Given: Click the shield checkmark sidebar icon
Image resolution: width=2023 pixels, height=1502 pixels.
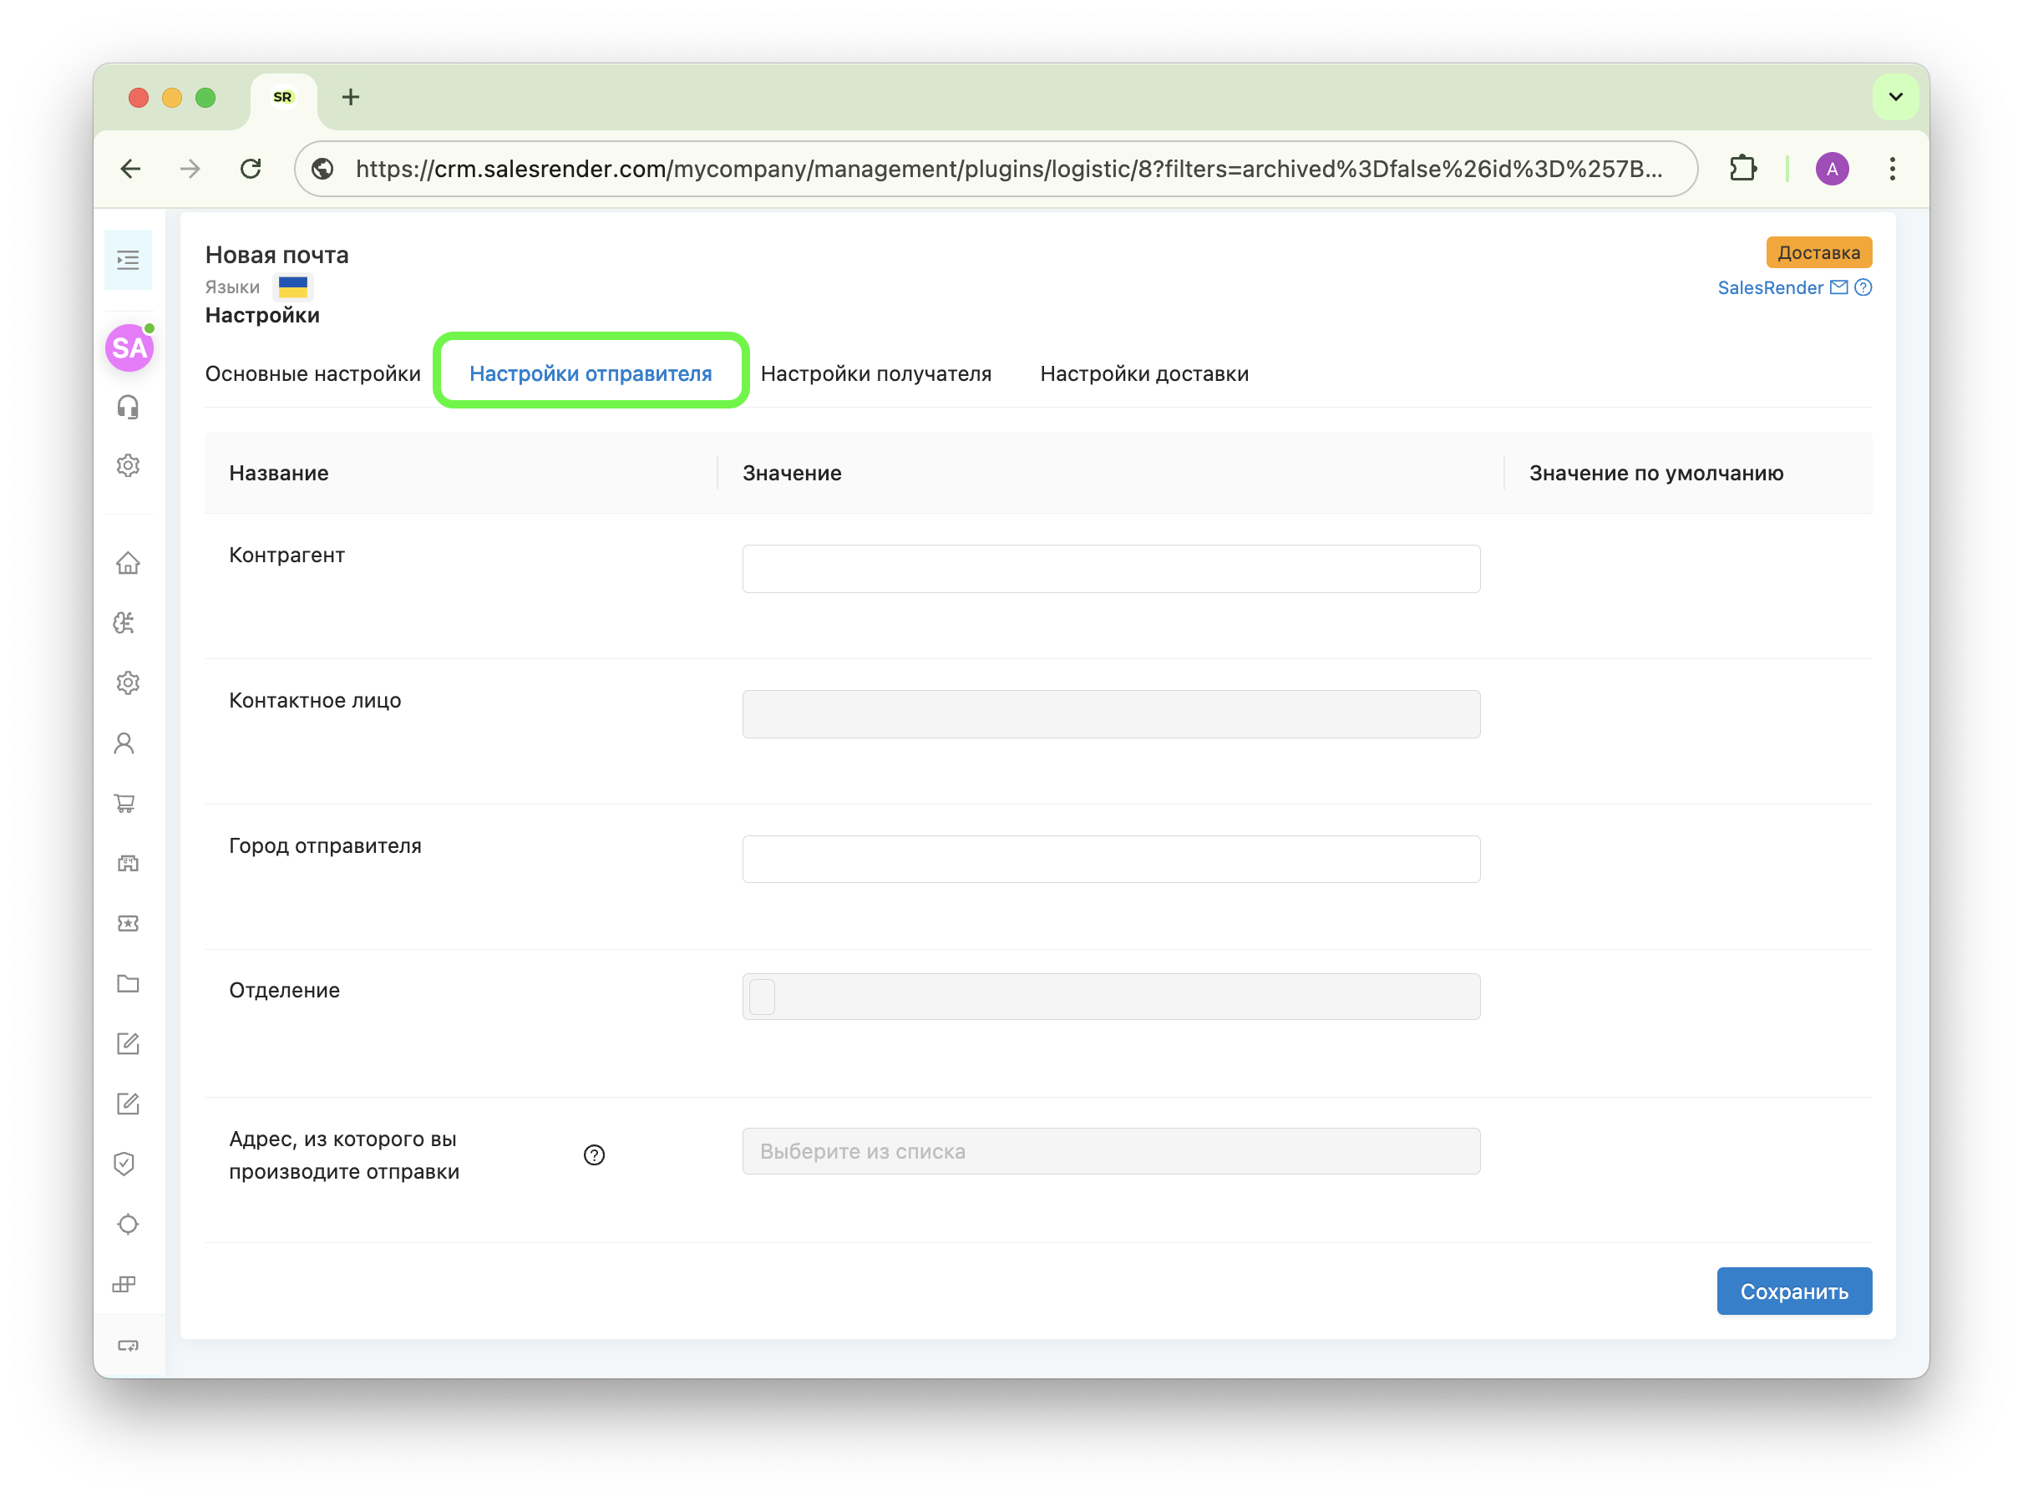Looking at the screenshot, I should click(x=124, y=1163).
